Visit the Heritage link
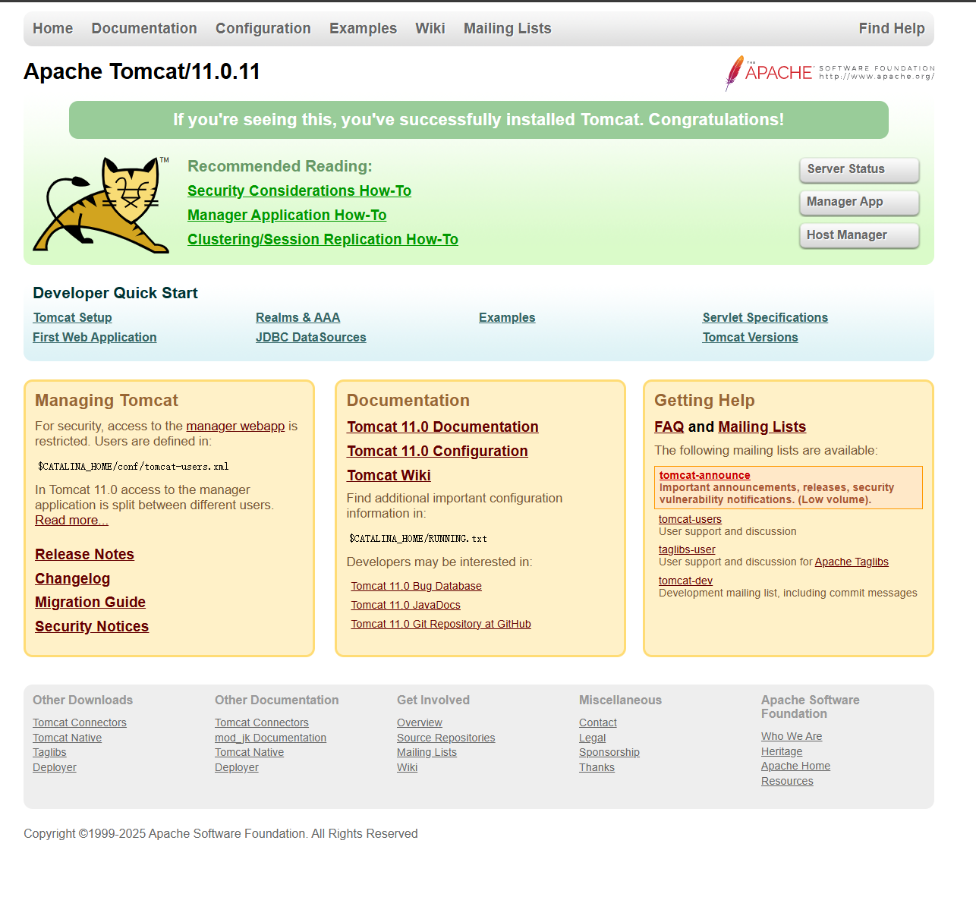This screenshot has height=916, width=976. pyautogui.click(x=782, y=751)
